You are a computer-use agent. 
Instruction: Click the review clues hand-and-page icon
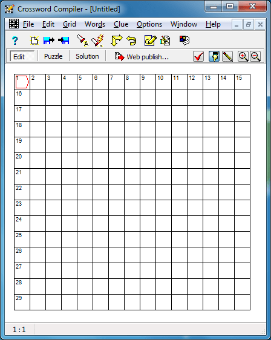click(165, 41)
